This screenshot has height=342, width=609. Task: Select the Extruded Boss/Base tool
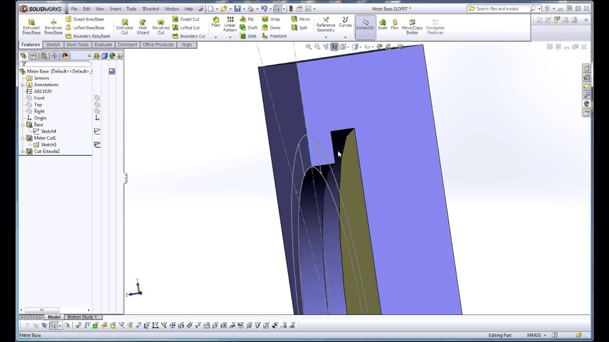tap(31, 27)
